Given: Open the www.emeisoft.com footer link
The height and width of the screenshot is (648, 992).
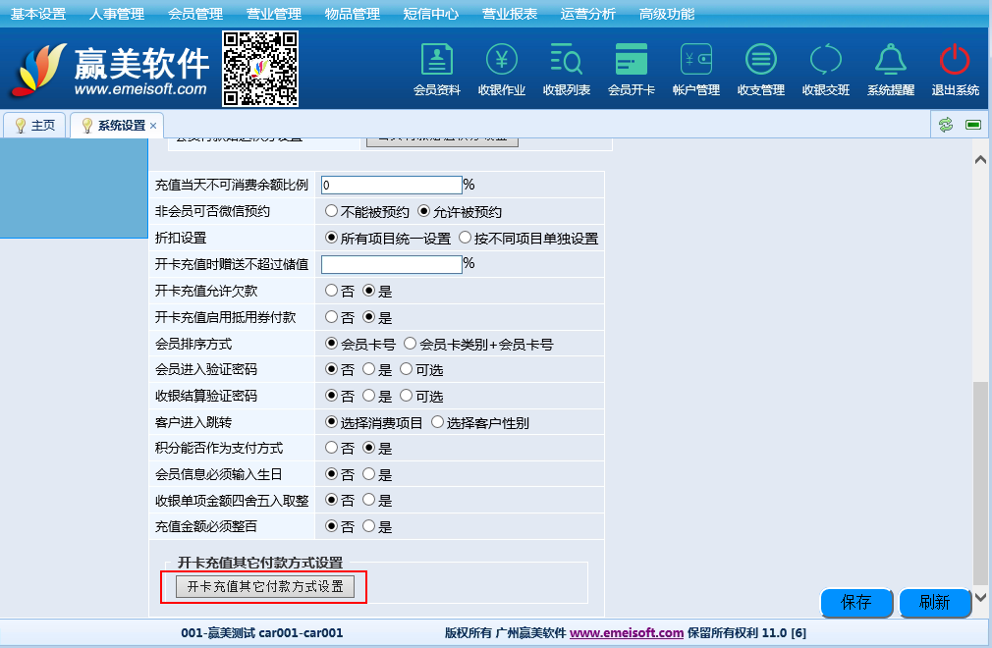Looking at the screenshot, I should point(626,633).
